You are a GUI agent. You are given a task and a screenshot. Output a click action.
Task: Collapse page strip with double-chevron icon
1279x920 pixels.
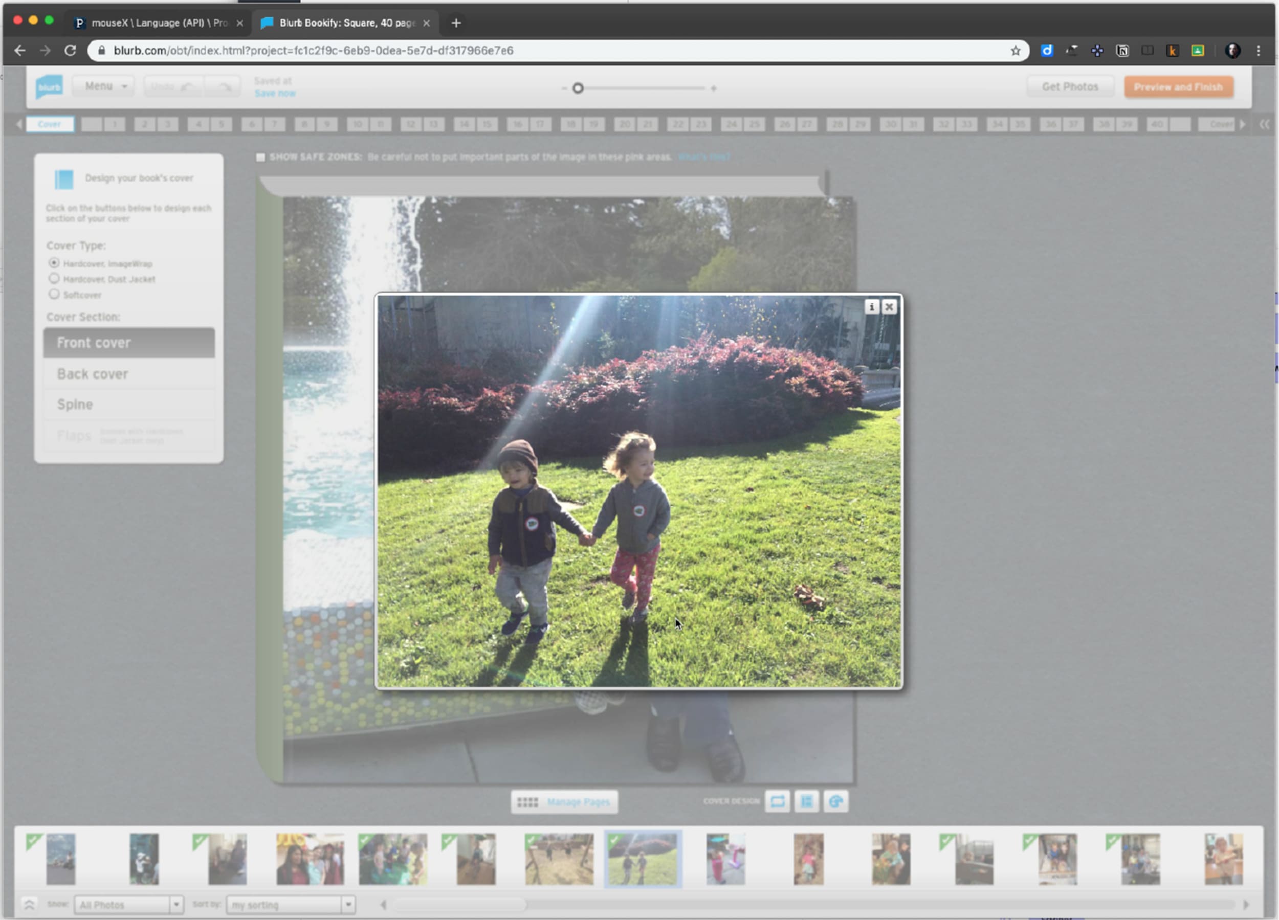1264,125
